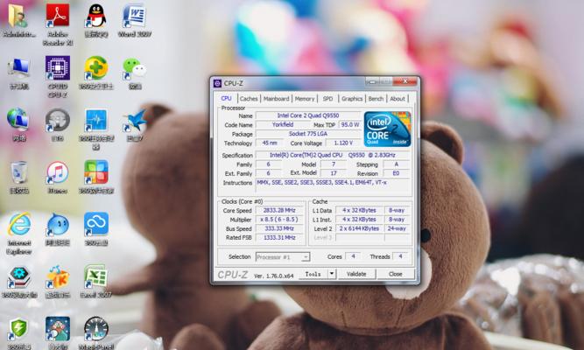Click the Ext. Model 17 value
The height and width of the screenshot is (350, 584).
[x=334, y=173]
